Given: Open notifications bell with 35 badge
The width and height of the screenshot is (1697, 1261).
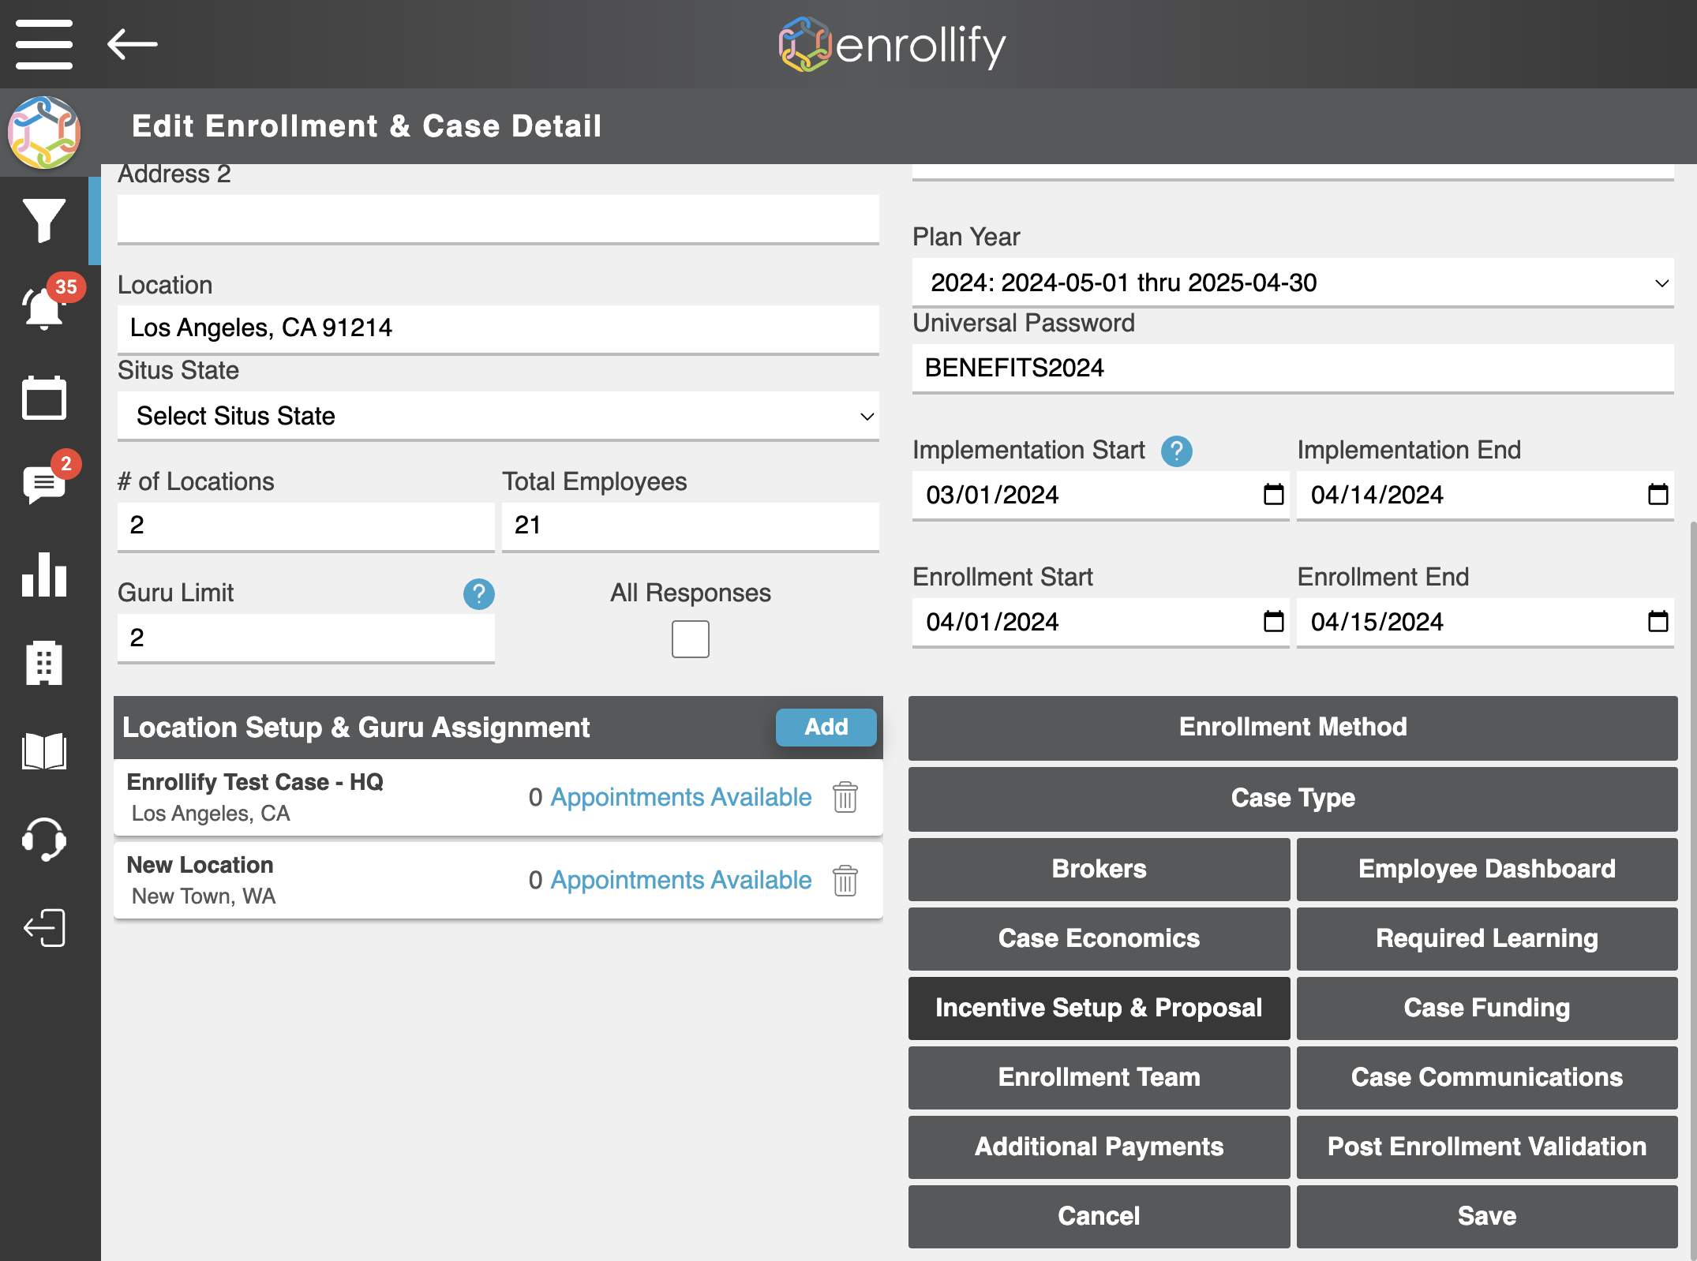Looking at the screenshot, I should [44, 307].
